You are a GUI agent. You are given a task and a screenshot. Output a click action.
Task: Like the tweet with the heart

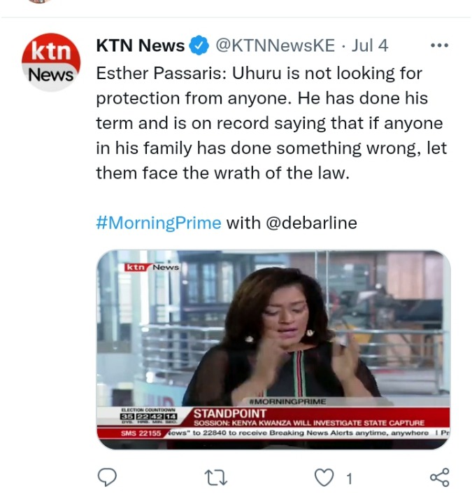(324, 478)
